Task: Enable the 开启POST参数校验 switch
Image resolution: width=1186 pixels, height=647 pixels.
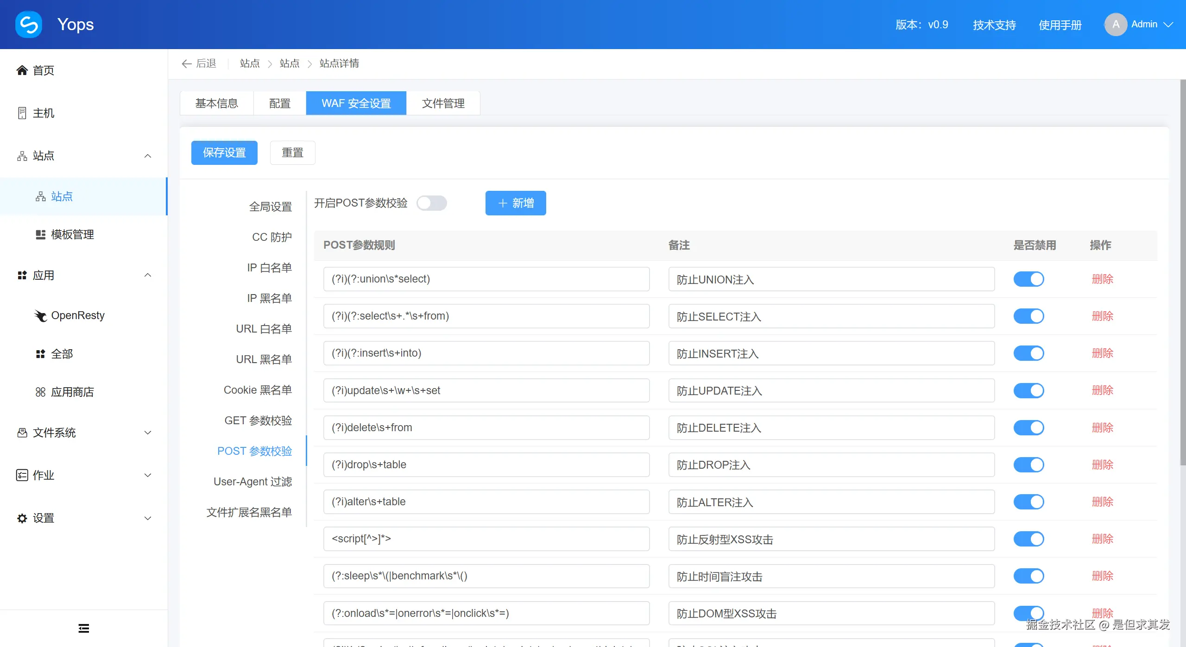Action: pos(431,203)
